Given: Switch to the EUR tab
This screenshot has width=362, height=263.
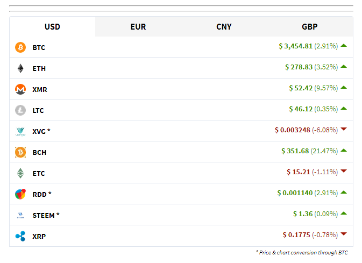Looking at the screenshot, I should [x=138, y=26].
